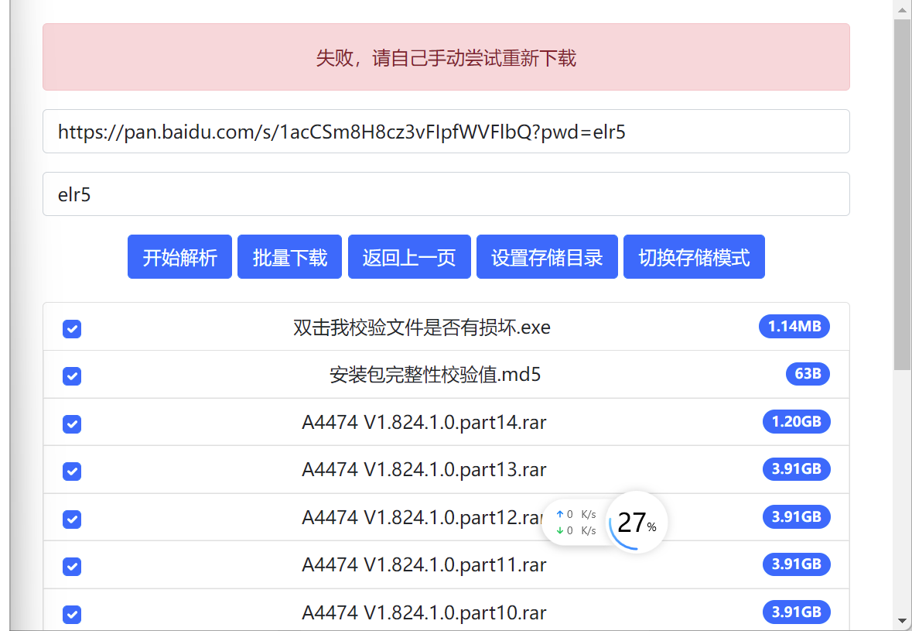The height and width of the screenshot is (631, 912).
Task: Click the vertical scrollbar thumb
Action: tap(902, 194)
